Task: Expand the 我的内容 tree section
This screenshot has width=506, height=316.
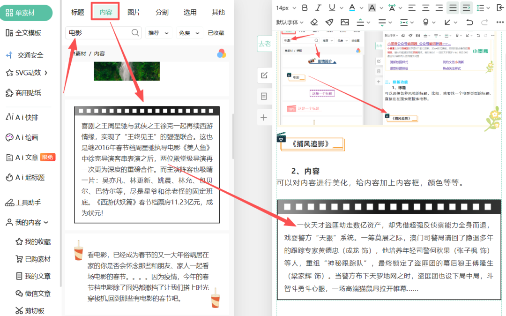Action: click(28, 222)
